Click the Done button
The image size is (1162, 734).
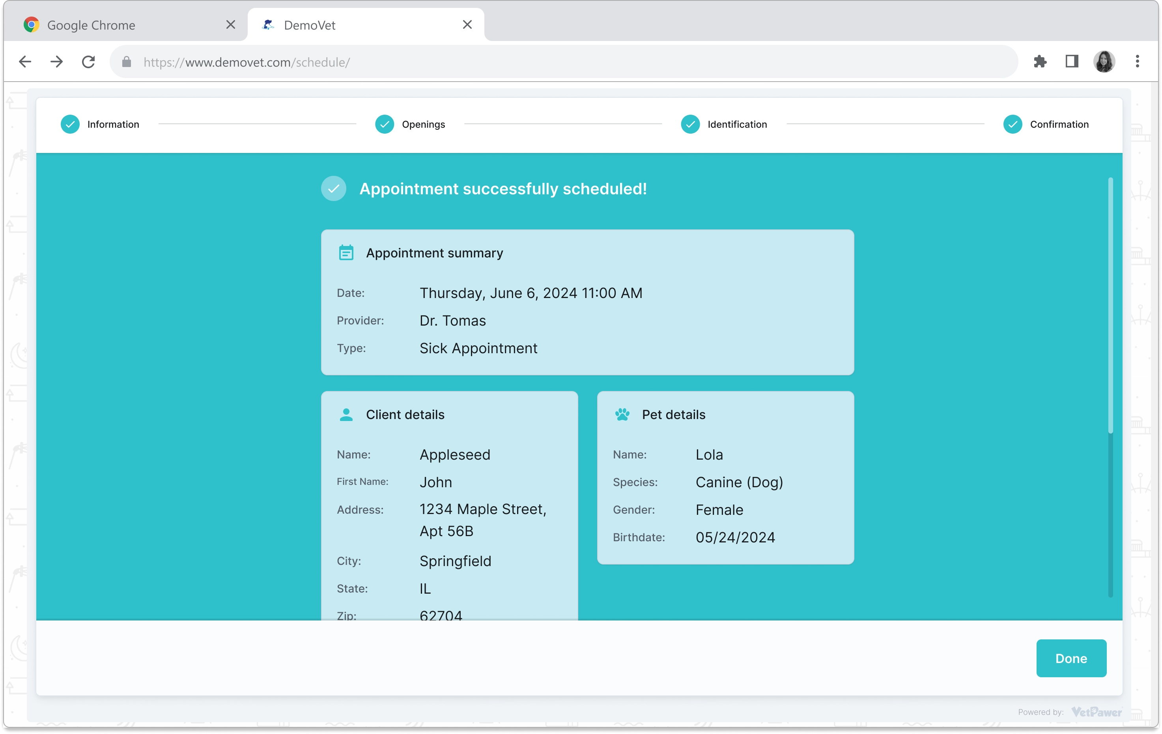point(1071,658)
